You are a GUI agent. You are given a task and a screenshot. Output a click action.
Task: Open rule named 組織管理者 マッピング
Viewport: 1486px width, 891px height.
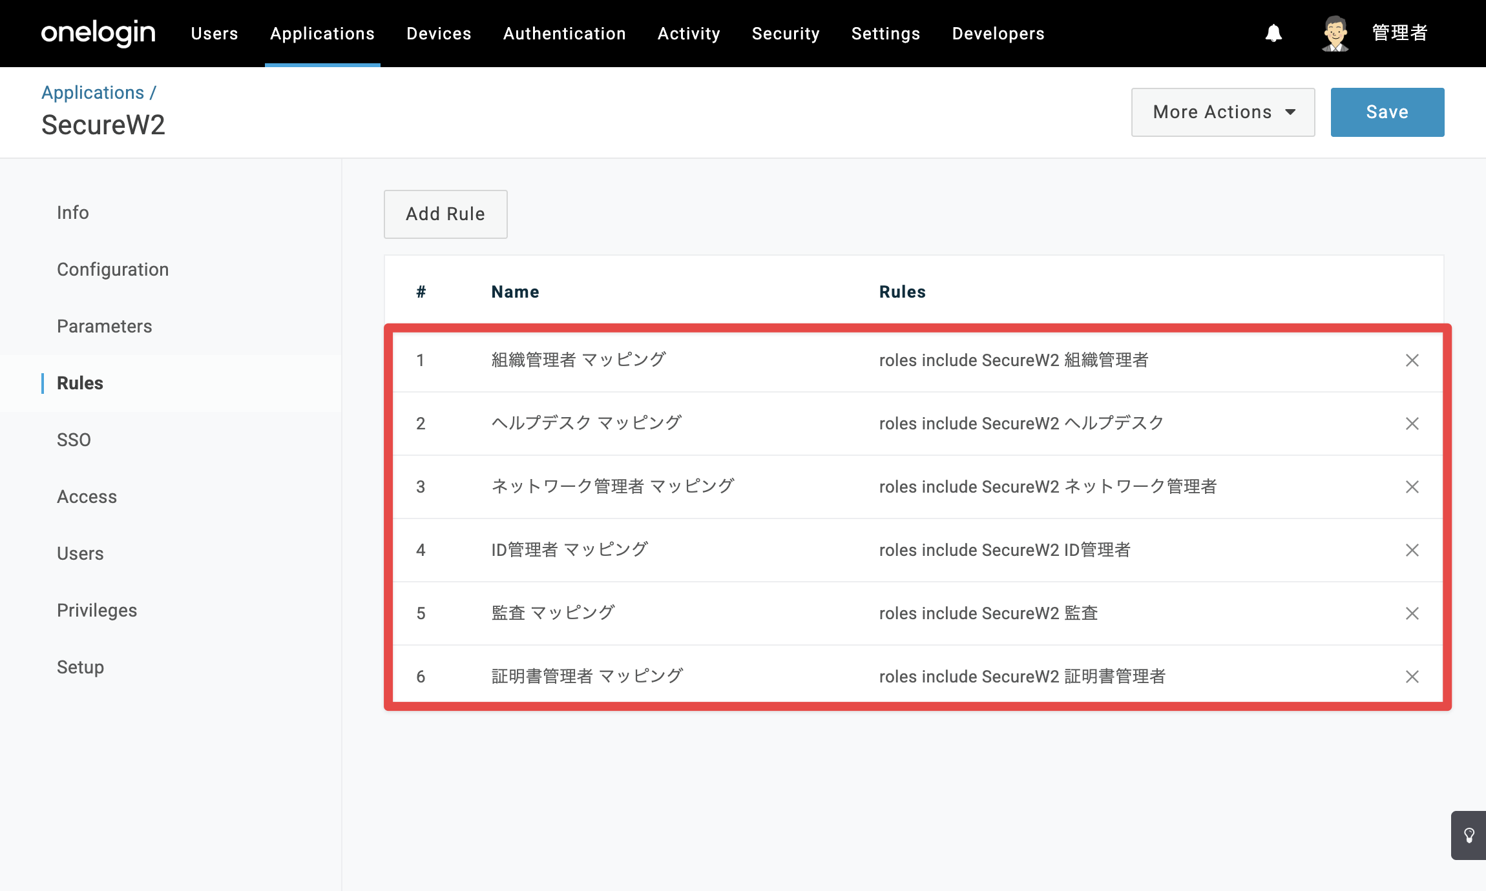(578, 360)
